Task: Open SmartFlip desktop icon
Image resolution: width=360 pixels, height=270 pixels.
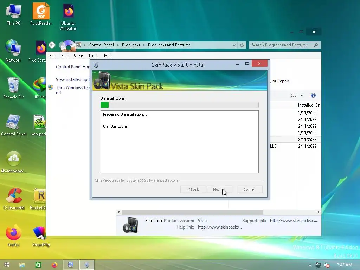Action: click(41, 237)
